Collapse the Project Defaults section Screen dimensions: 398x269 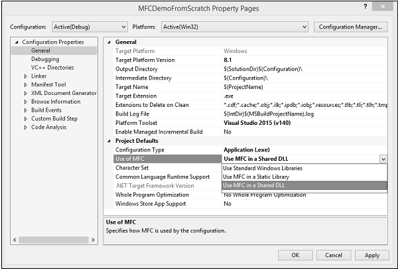tap(109, 140)
